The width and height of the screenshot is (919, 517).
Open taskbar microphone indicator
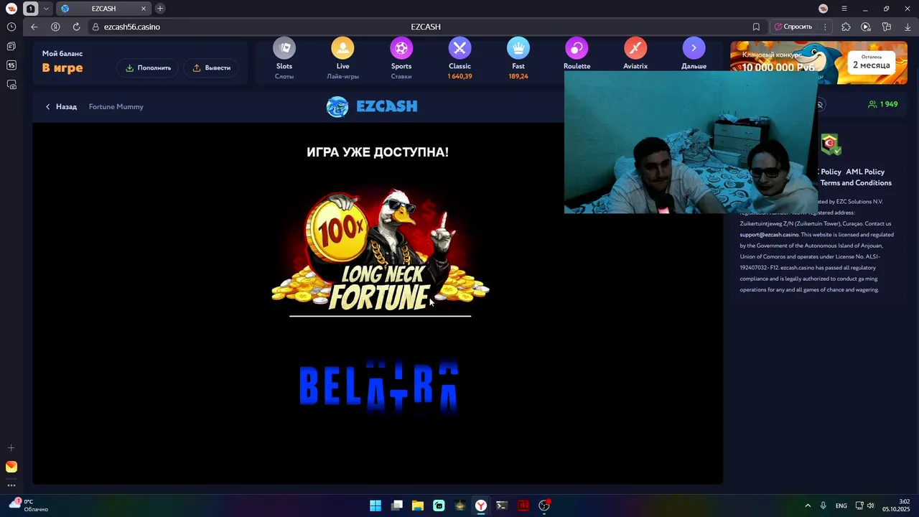click(824, 506)
